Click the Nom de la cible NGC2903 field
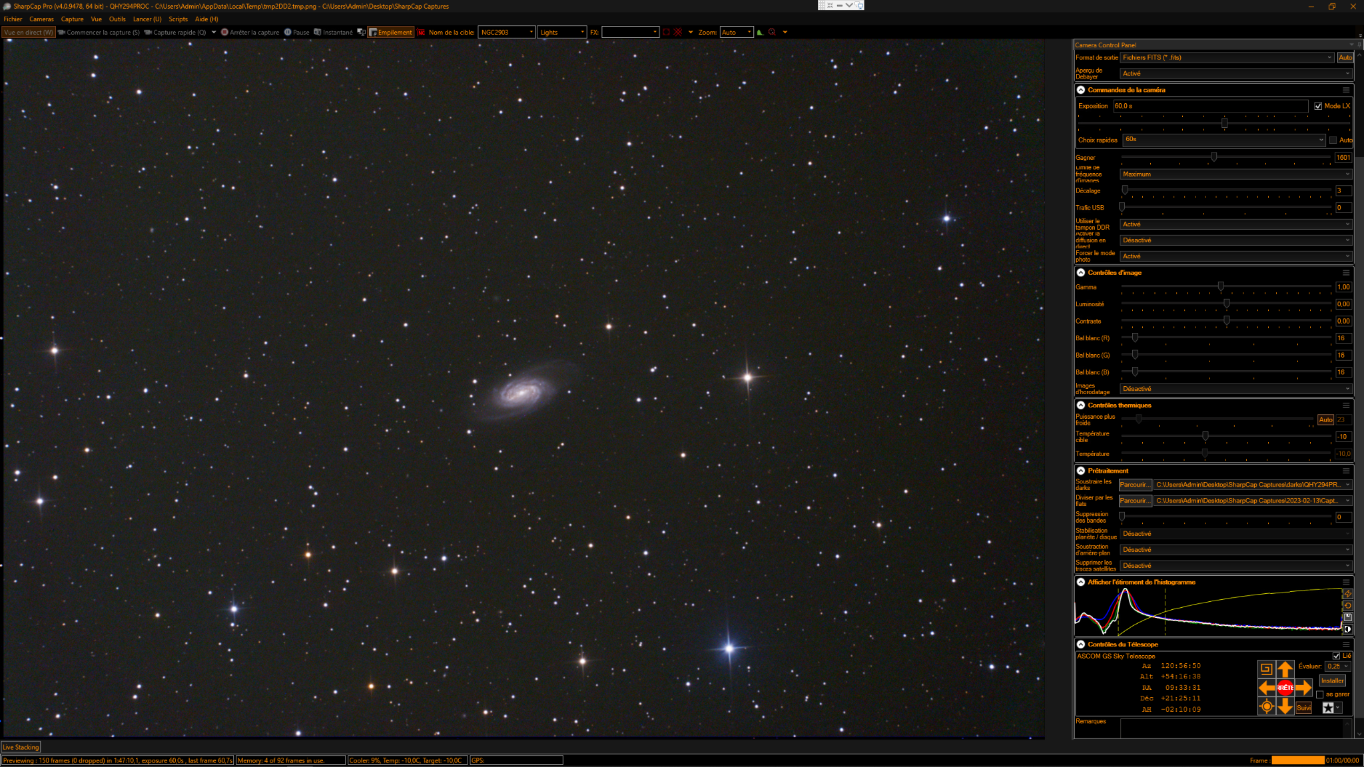Screen dimensions: 1364x767 pos(507,32)
